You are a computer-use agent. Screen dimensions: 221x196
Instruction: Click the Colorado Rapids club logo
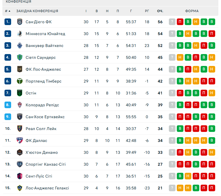click(x=20, y=105)
